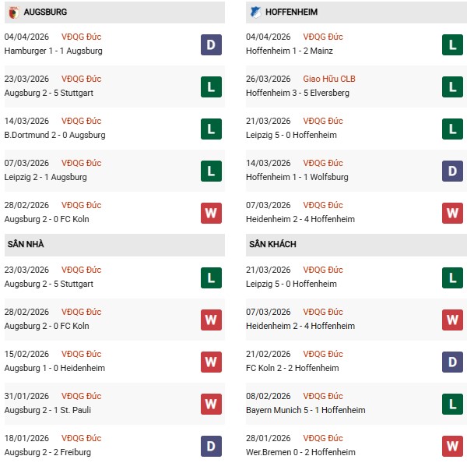Click the win badge for Wer.Bremen vs Hoffenheim
Image resolution: width=467 pixels, height=463 pixels.
[452, 446]
